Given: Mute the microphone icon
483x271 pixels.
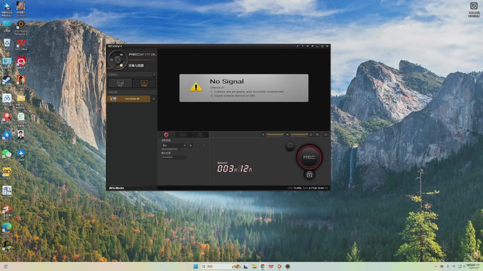Looking at the screenshot, I should click(x=263, y=134).
